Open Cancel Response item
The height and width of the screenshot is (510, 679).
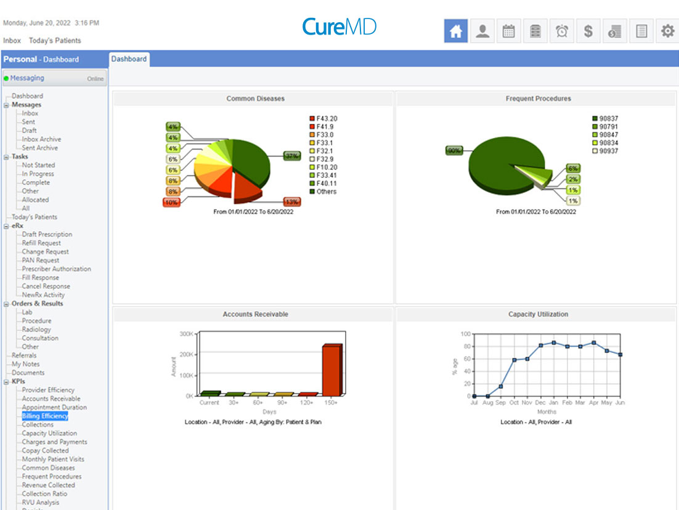[46, 286]
